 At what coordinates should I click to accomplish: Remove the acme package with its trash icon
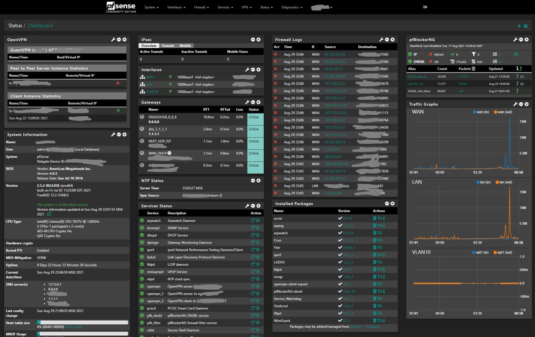(374, 219)
